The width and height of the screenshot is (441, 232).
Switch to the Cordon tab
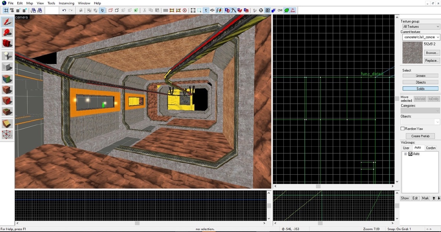[431, 148]
